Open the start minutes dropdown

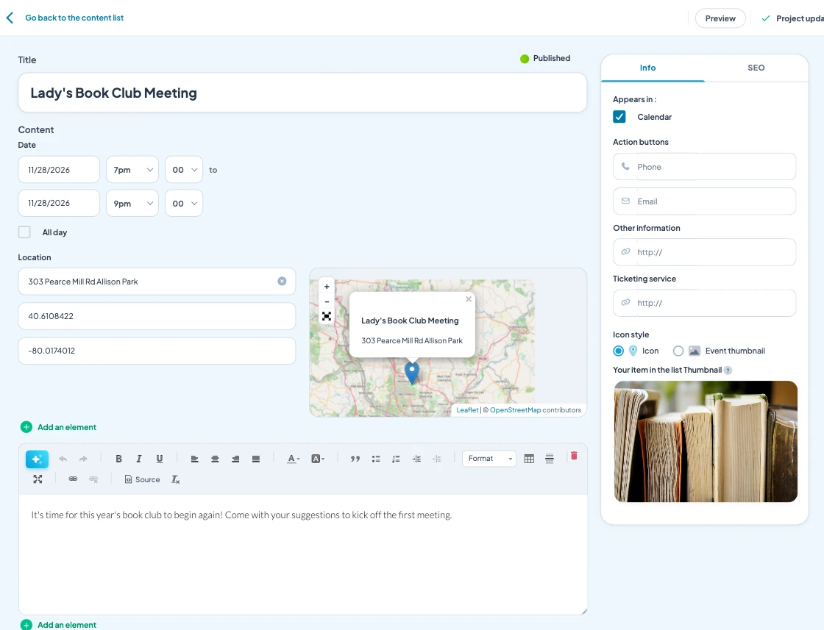[184, 170]
